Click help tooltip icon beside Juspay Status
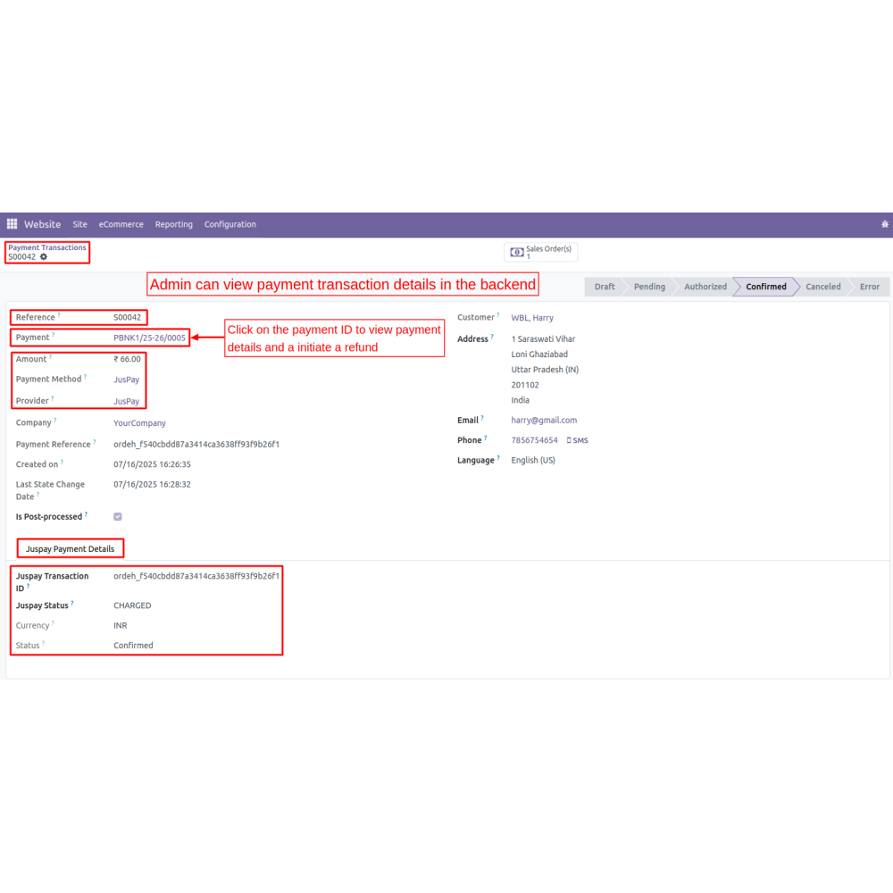The height and width of the screenshot is (893, 893). click(71, 604)
